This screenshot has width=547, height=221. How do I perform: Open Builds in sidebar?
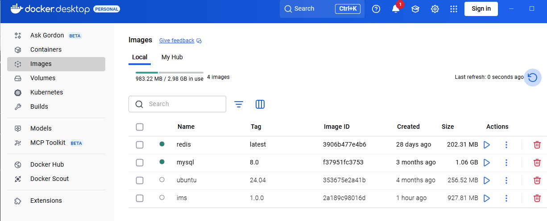(56, 106)
